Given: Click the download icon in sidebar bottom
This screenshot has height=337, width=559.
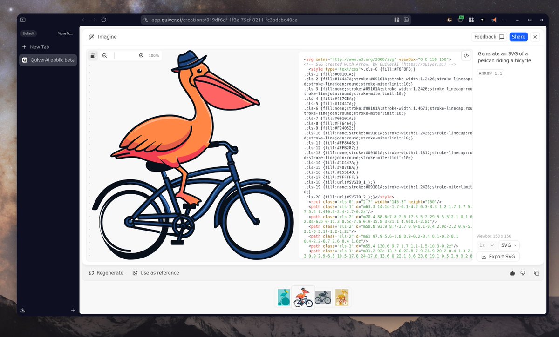Looking at the screenshot, I should click(23, 310).
